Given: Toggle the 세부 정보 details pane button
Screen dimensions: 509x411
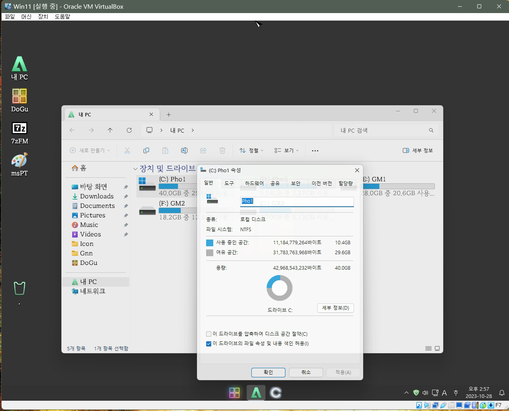Looking at the screenshot, I should tap(418, 150).
